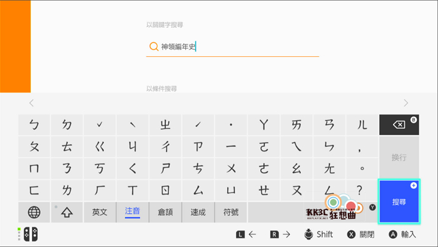Image resolution: width=438 pixels, height=247 pixels.
Task: Tap the ㄐ key
Action: click(133, 146)
